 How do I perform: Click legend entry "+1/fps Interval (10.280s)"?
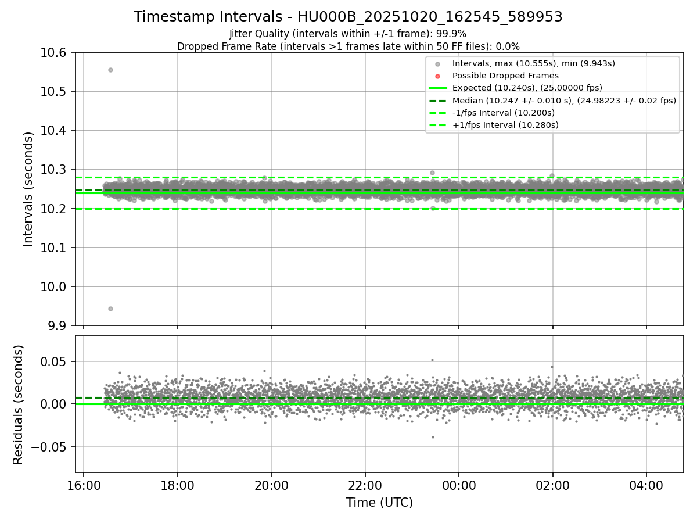(505, 125)
